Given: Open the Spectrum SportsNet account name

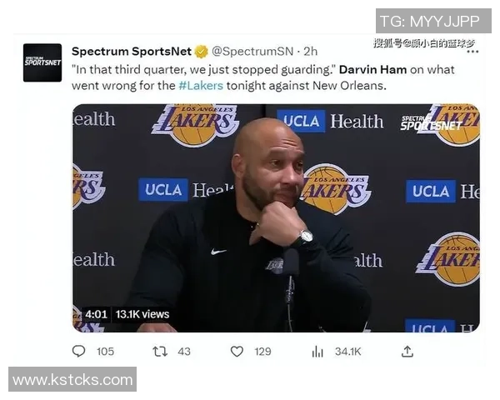Looking at the screenshot, I should (131, 51).
